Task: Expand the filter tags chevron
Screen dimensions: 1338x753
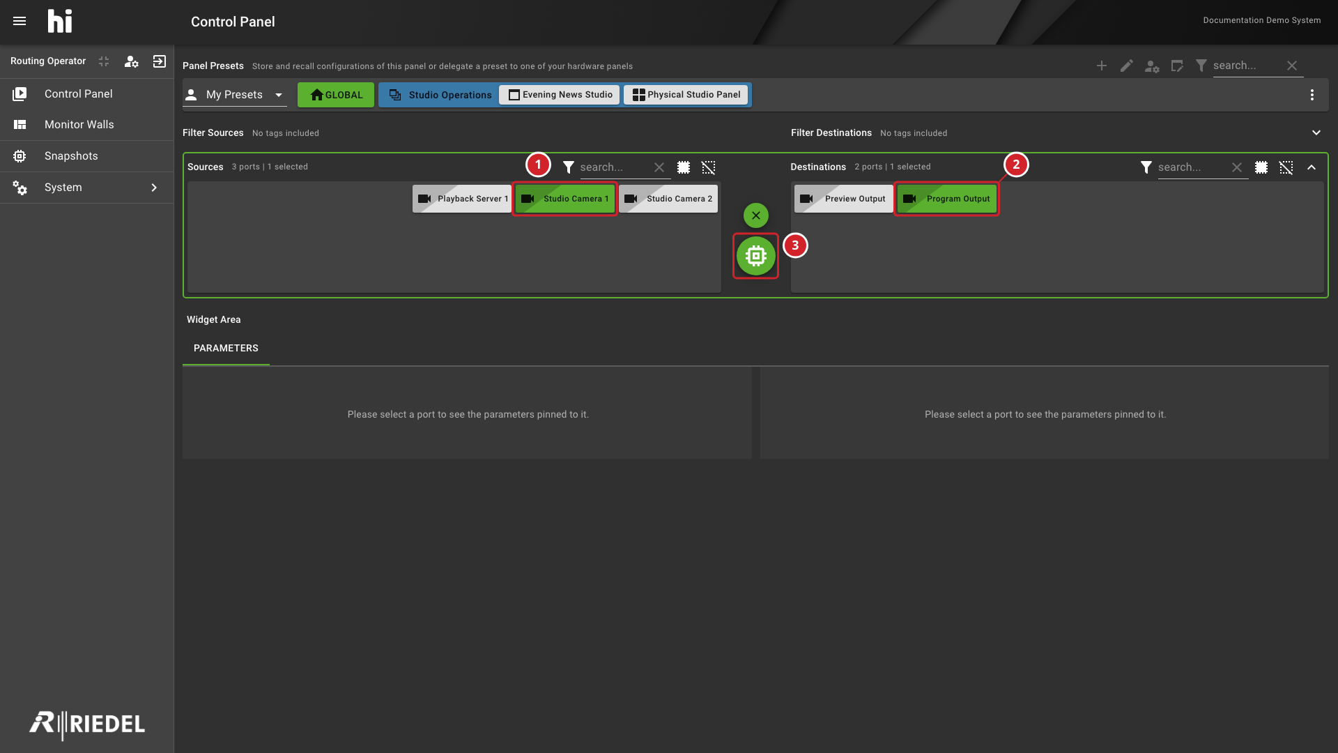Action: (x=1316, y=133)
